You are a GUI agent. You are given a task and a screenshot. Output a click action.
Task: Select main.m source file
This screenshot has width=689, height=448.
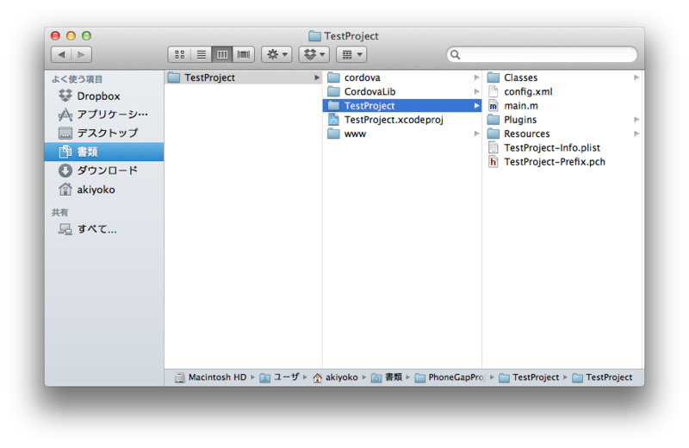[x=562, y=105]
